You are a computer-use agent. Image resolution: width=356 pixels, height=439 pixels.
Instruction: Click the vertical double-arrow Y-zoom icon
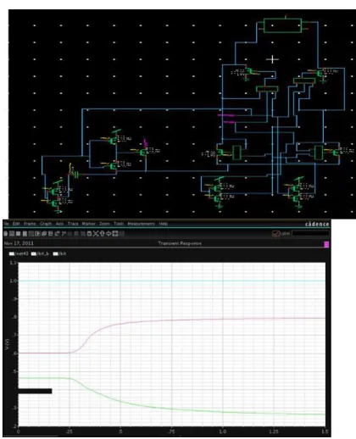tap(102, 234)
